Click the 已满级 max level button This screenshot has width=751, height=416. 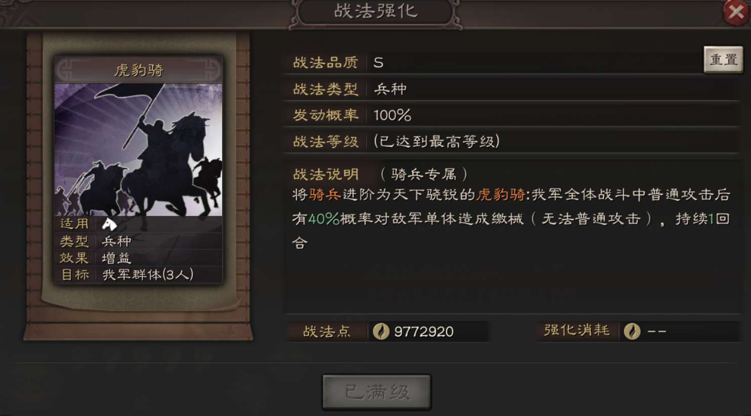coord(376,392)
